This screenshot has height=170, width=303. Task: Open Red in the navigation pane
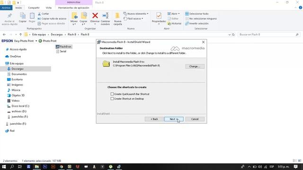10,131
